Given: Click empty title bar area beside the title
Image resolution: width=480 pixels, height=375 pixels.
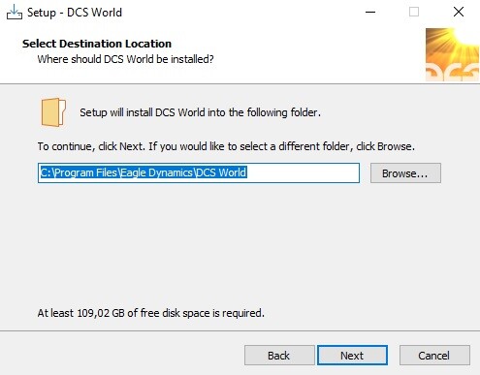Looking at the screenshot, I should [x=242, y=13].
